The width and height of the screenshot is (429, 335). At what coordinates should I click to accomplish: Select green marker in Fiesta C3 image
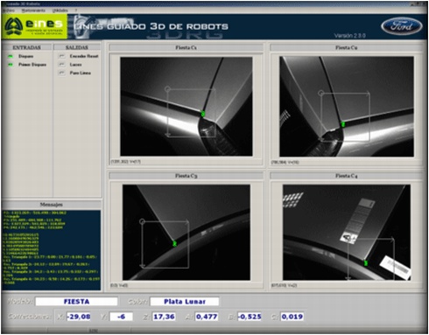174,243
